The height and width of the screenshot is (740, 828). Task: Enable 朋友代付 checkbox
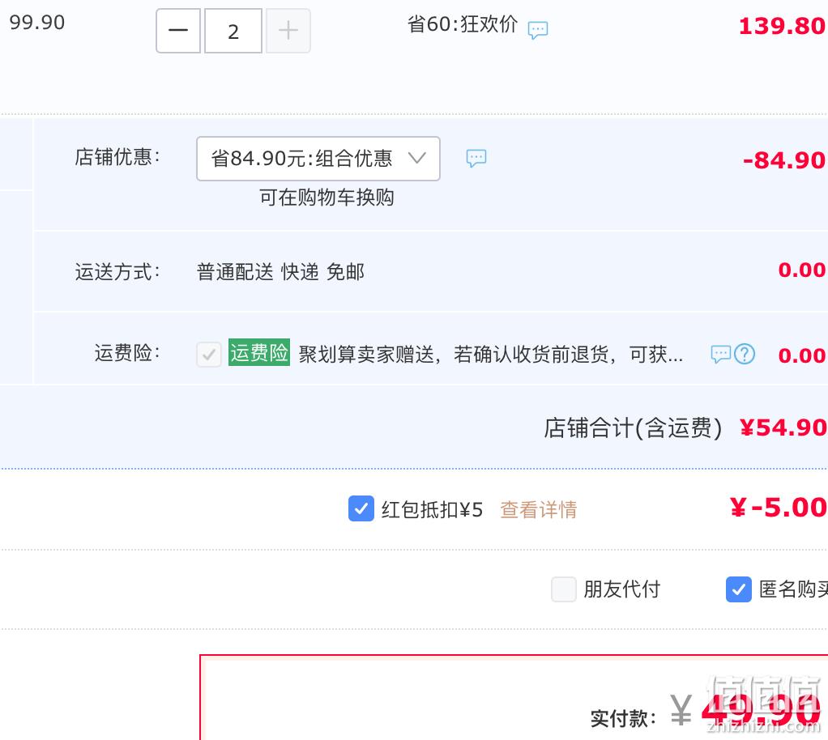pyautogui.click(x=563, y=589)
